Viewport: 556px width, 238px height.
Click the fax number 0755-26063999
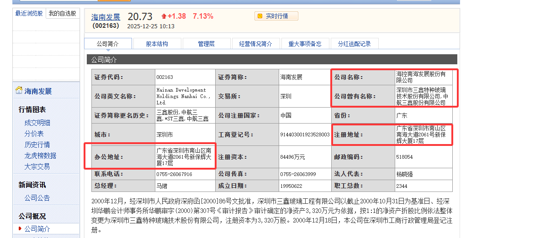click(x=298, y=174)
